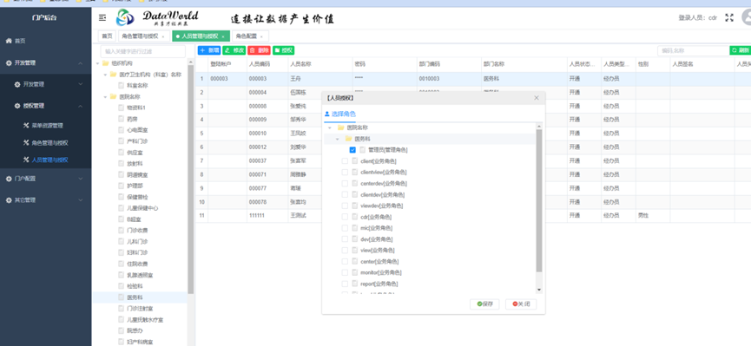The width and height of the screenshot is (751, 346).
Task: Click the home icon beside 首页 in the sidebar
Action: click(9, 41)
